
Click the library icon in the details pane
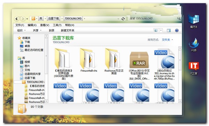click(22, 109)
